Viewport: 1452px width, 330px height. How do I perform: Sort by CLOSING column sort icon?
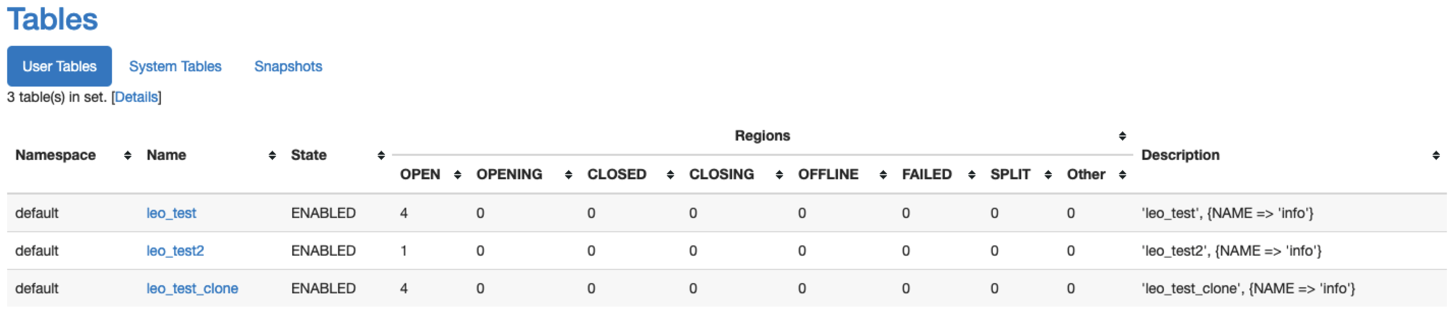click(779, 175)
